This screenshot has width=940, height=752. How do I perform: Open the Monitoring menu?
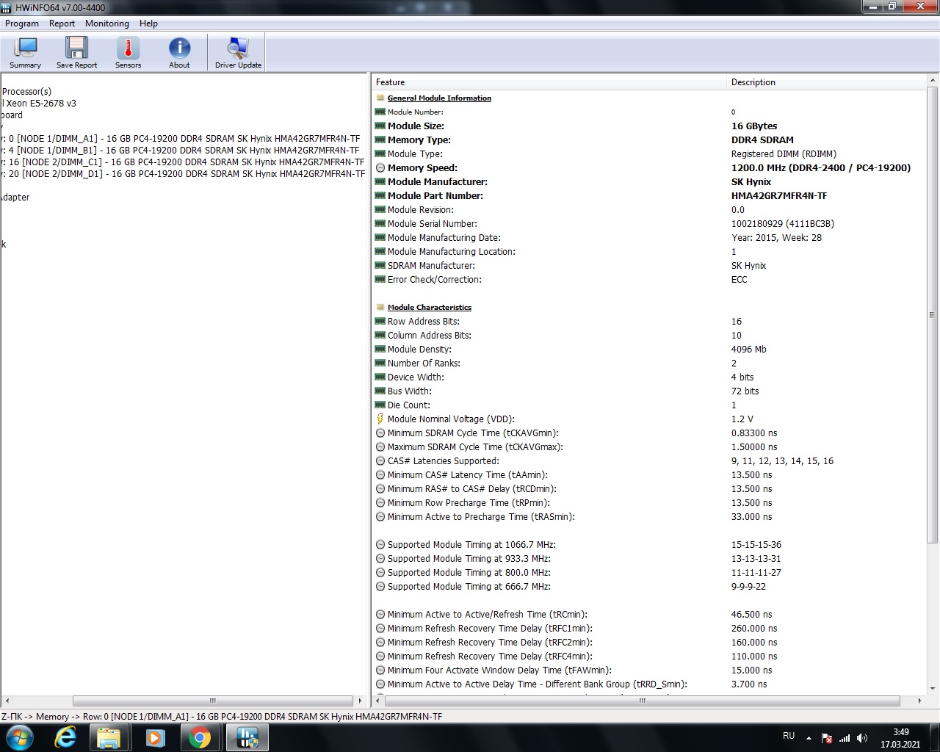(107, 23)
